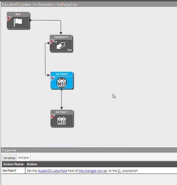Click the Set Field 0 input connector arrow
Screen dimensions: 177x185
(49, 75)
